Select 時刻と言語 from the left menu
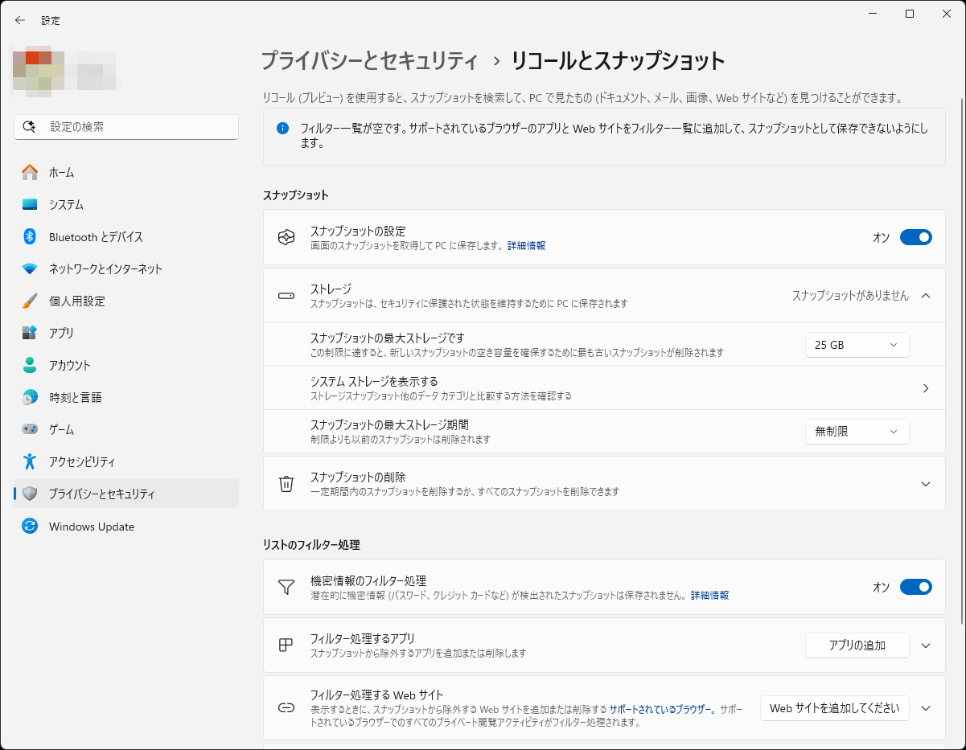Screen dimensions: 966x750 64,397
